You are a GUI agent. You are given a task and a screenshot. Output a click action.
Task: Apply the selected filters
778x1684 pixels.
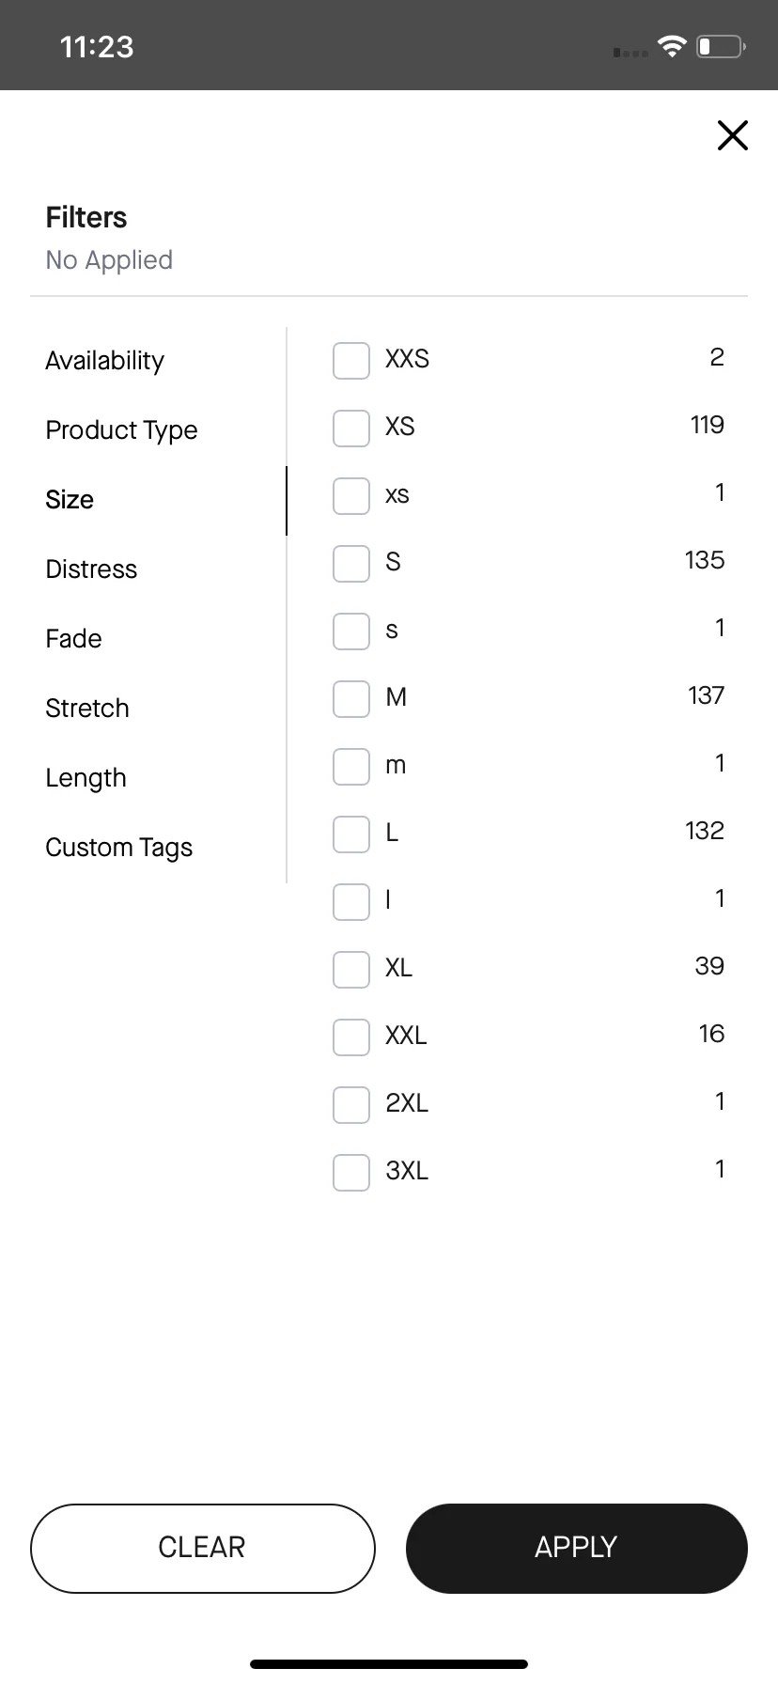(x=577, y=1549)
